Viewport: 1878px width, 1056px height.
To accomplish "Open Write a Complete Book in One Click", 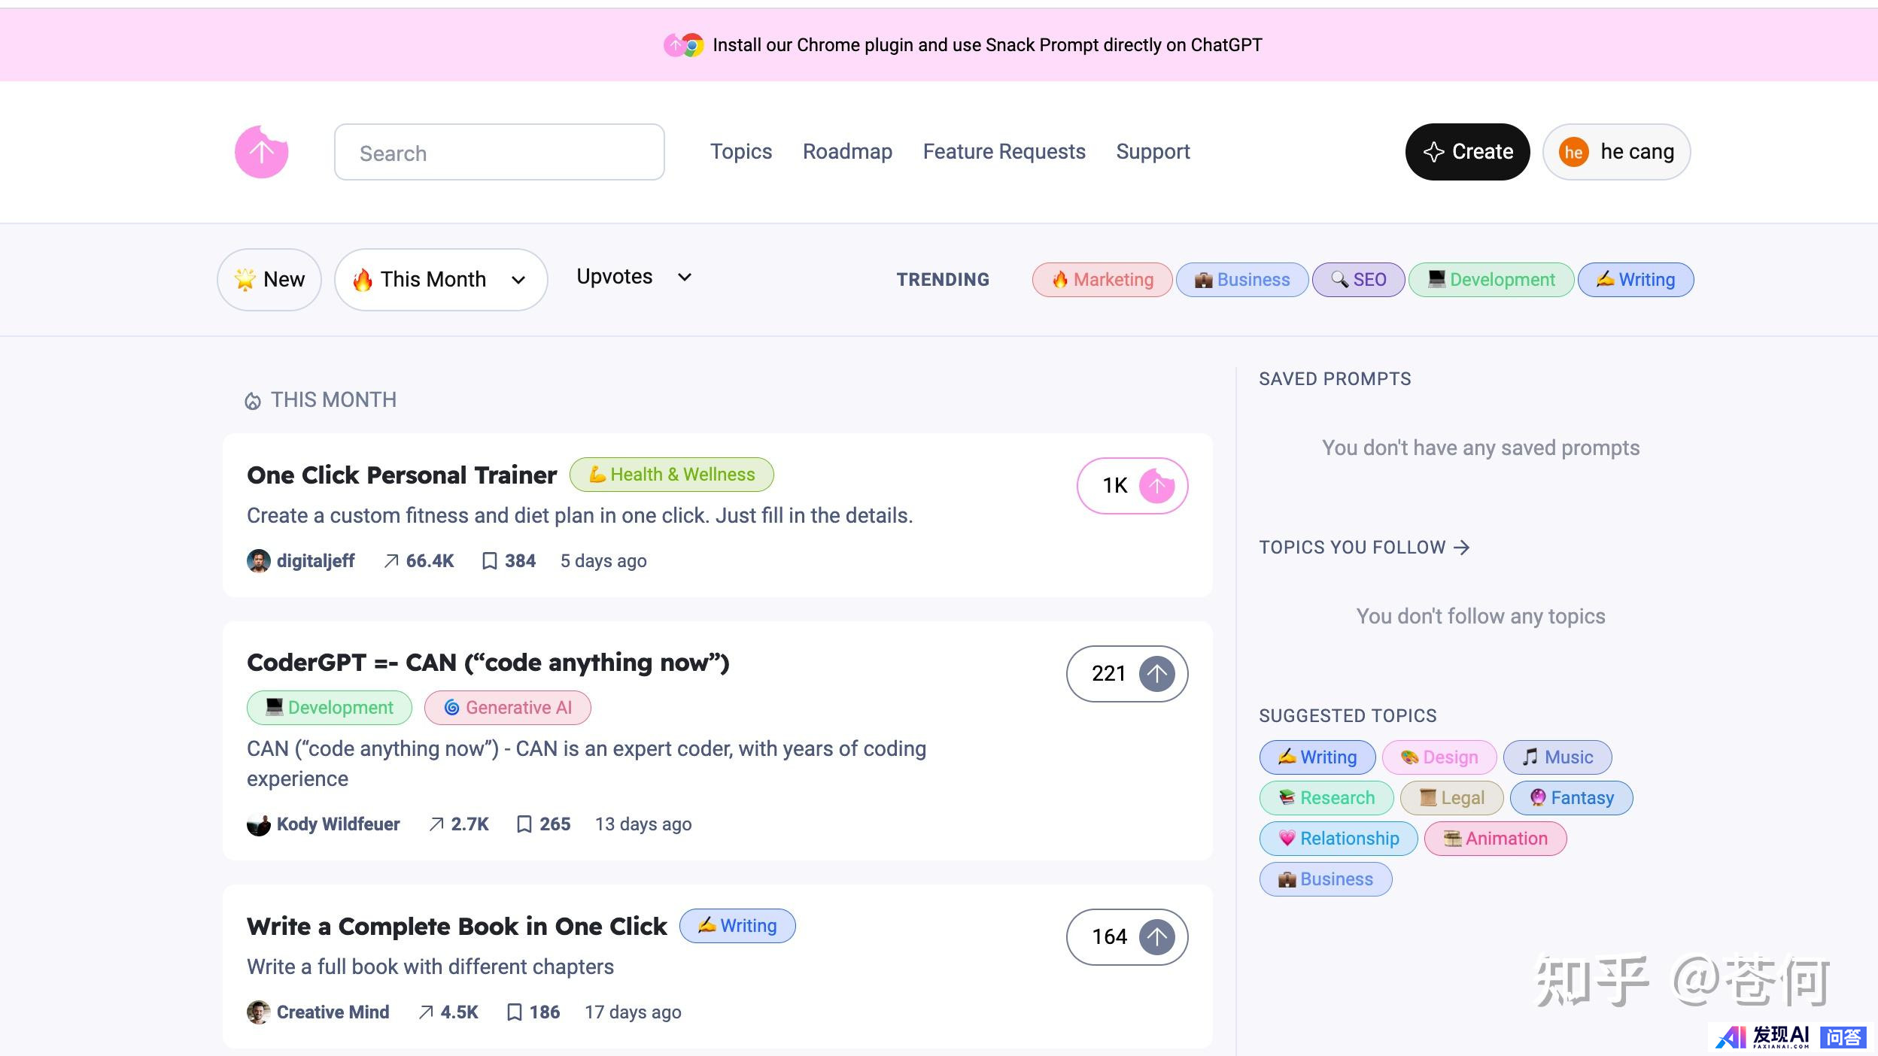I will click(x=457, y=927).
